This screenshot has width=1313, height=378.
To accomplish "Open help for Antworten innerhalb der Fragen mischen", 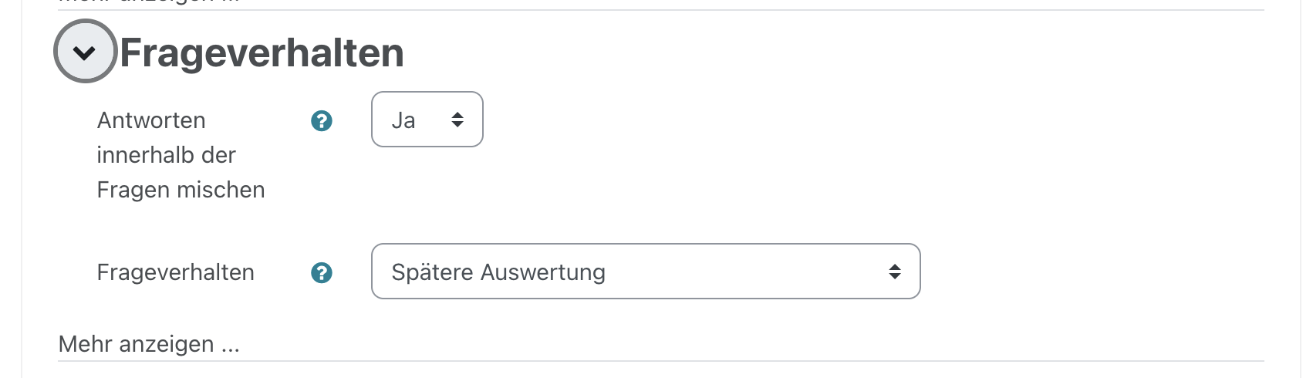I will pyautogui.click(x=322, y=121).
